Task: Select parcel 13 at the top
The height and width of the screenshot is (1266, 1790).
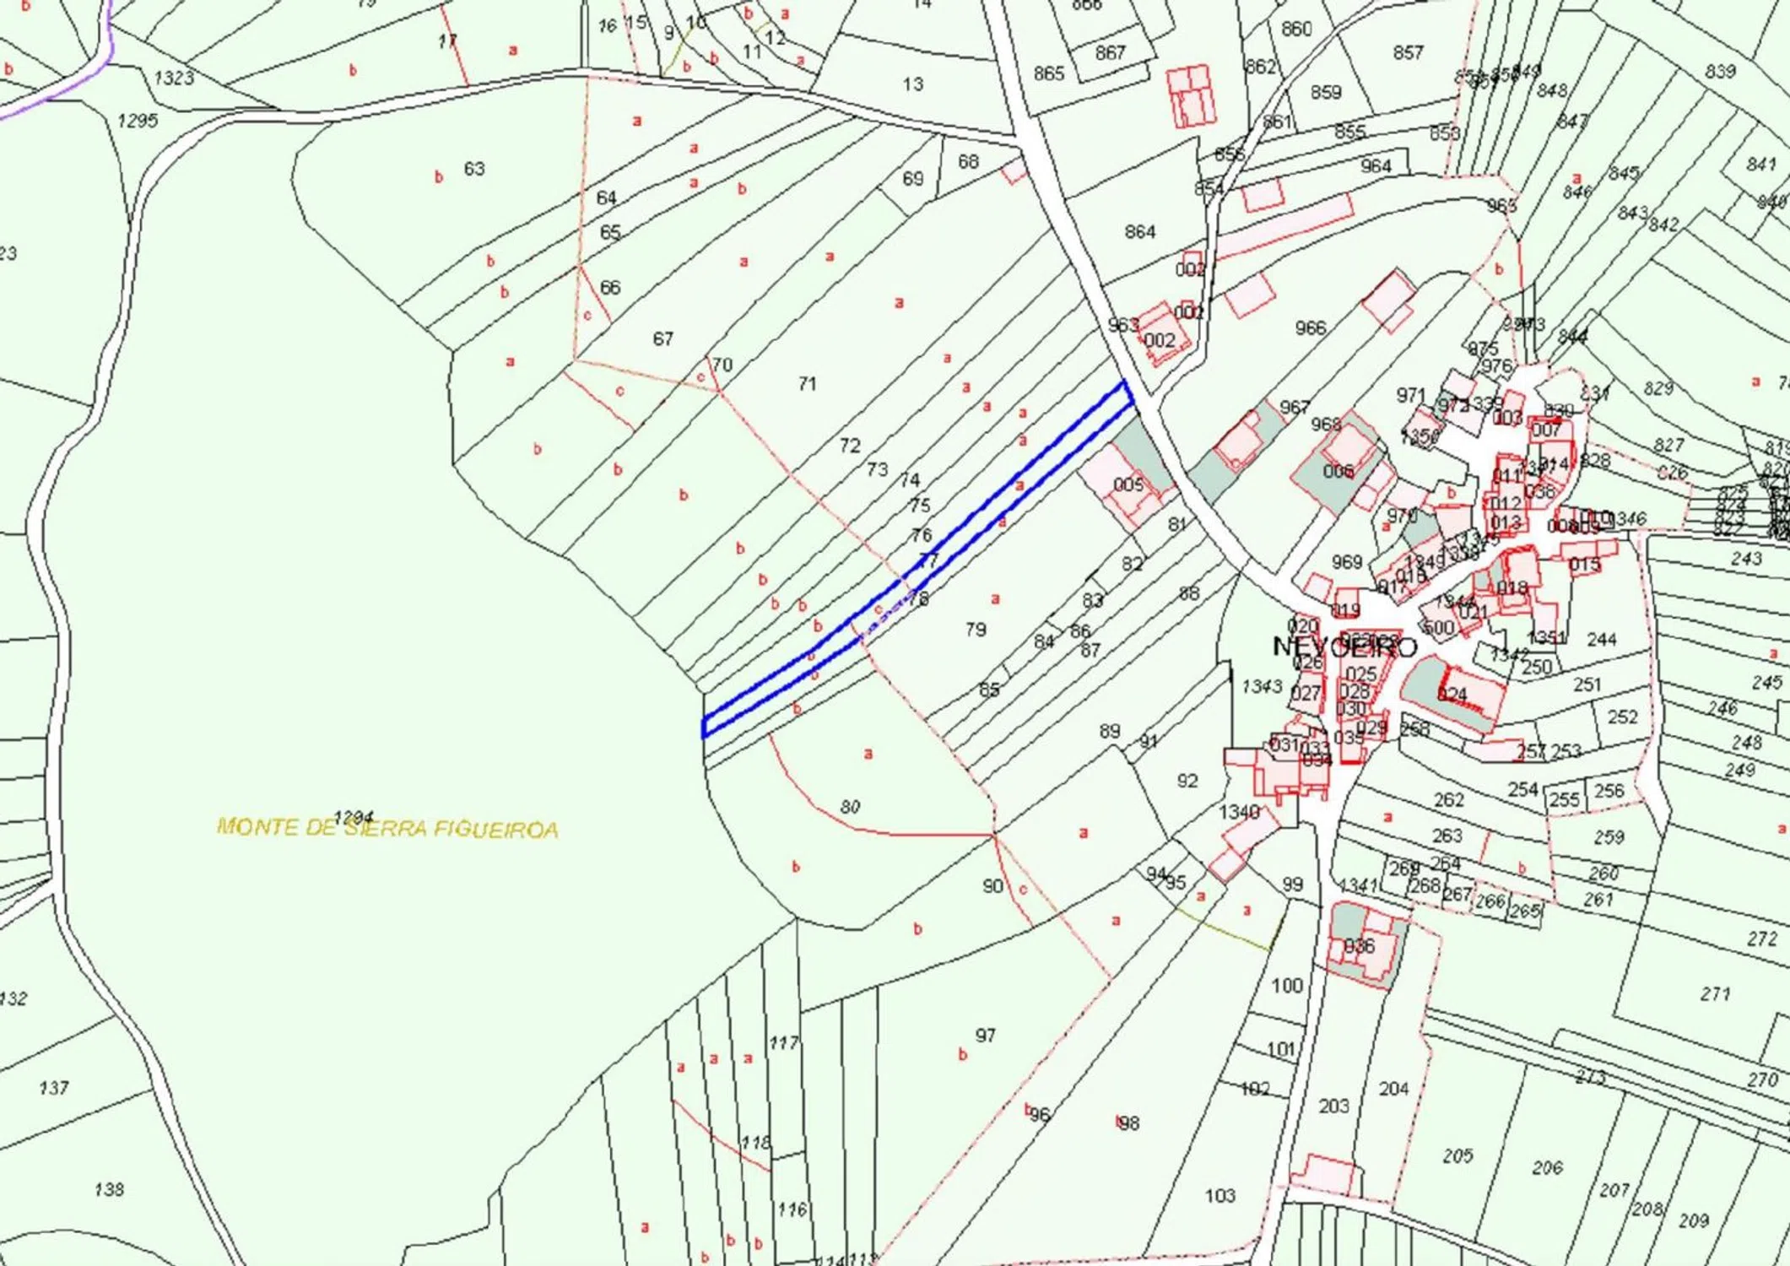Action: (912, 84)
